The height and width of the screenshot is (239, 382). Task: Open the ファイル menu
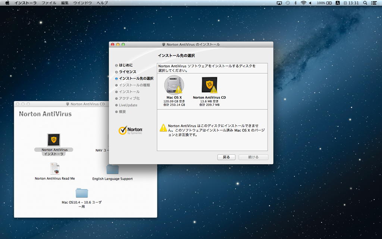[x=49, y=3]
